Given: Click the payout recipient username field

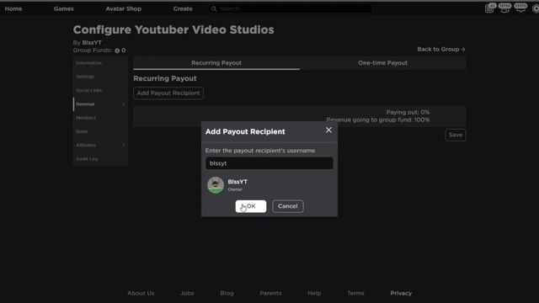Looking at the screenshot, I should pyautogui.click(x=269, y=163).
